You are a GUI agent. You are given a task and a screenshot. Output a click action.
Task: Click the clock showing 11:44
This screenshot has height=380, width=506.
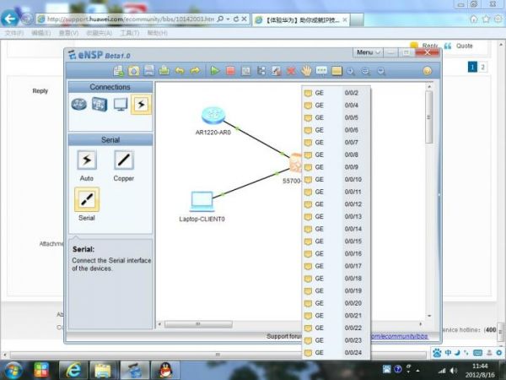click(480, 366)
